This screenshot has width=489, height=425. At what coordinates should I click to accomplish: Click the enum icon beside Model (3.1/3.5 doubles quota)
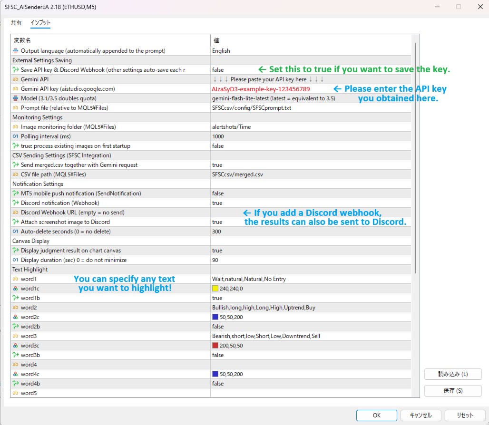[15, 98]
